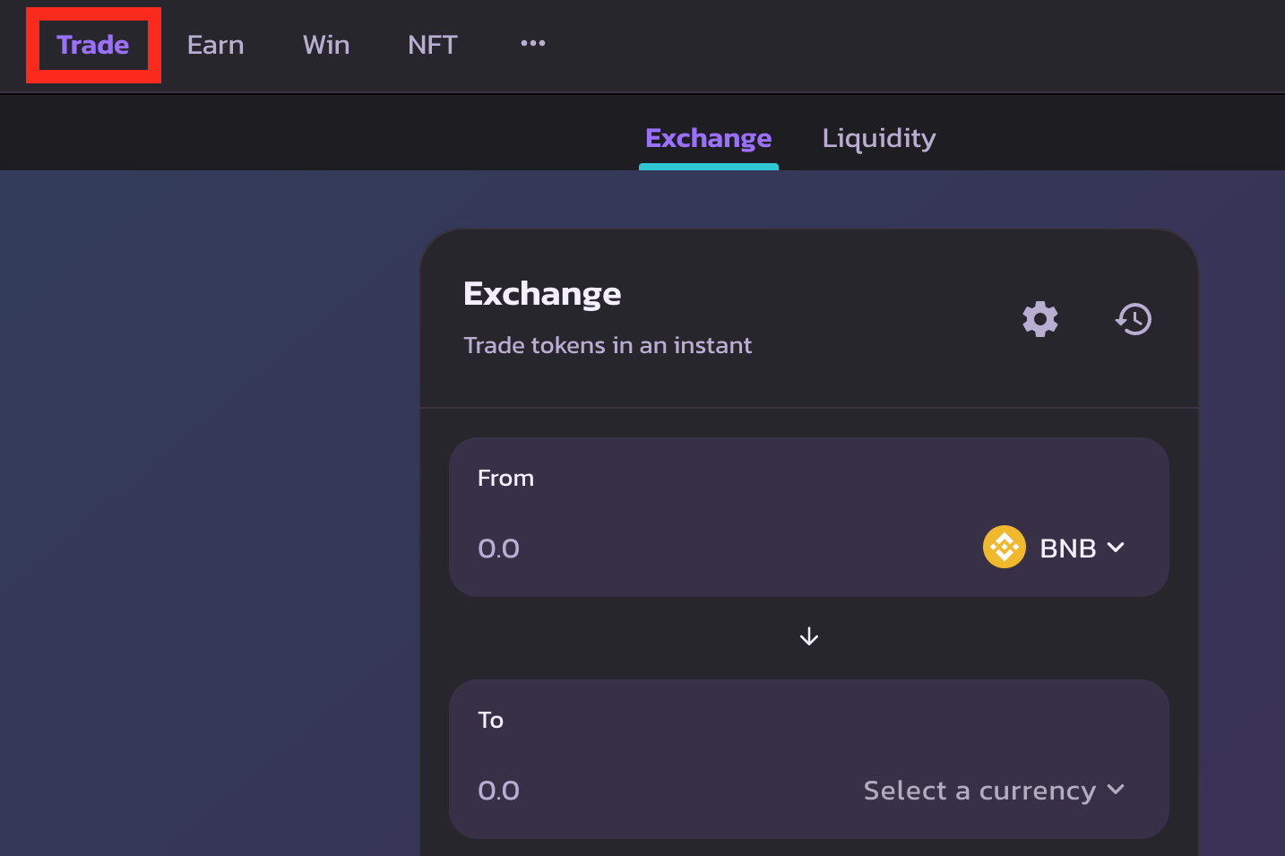Open the Exchange settings gear icon
Viewport: 1285px width, 856px height.
[x=1040, y=319]
